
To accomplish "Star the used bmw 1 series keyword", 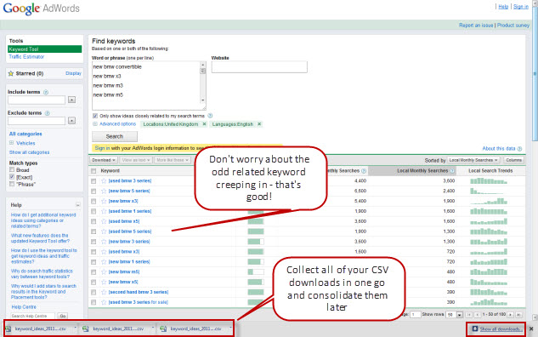I will click(x=104, y=211).
